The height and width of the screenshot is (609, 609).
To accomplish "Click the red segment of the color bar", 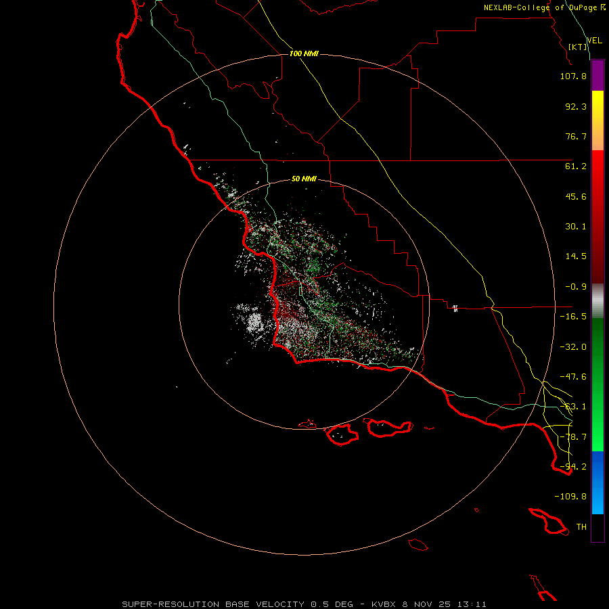I will (597, 217).
